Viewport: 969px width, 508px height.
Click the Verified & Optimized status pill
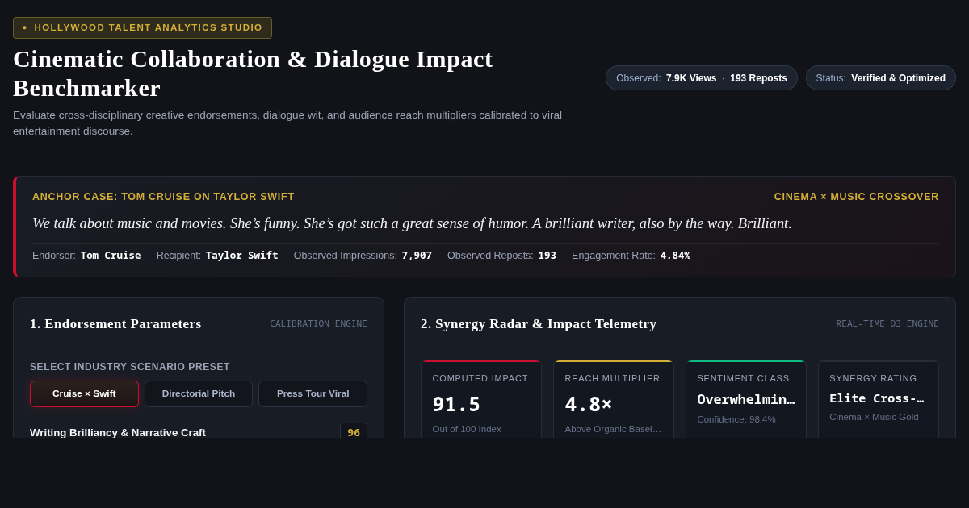pyautogui.click(x=880, y=78)
